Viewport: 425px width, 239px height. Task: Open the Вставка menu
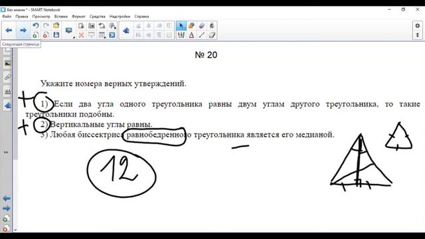point(60,17)
